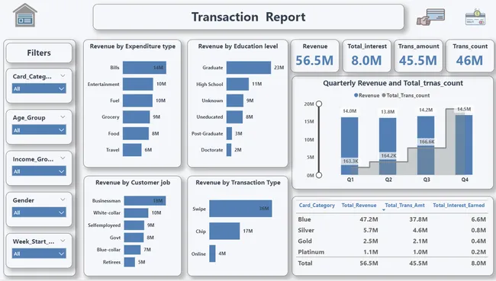Click the 47.2M Blue revenue cell

tap(369, 219)
